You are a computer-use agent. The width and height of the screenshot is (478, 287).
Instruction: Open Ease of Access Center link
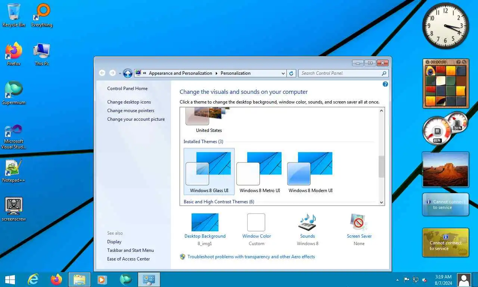[x=128, y=259]
